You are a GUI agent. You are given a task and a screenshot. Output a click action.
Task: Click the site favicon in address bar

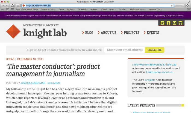[x=24, y=5]
